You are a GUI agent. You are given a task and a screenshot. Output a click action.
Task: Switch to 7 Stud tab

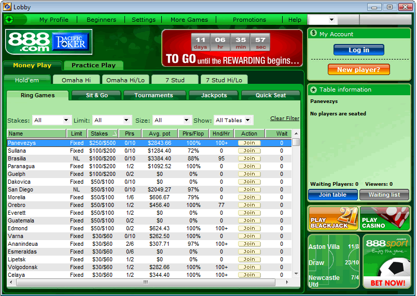(x=175, y=80)
